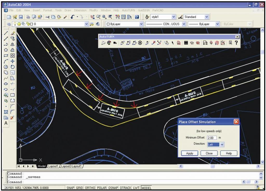Image resolution: width=266 pixels, height=191 pixels.
Task: Select the Move modify tool
Action: tap(12, 61)
